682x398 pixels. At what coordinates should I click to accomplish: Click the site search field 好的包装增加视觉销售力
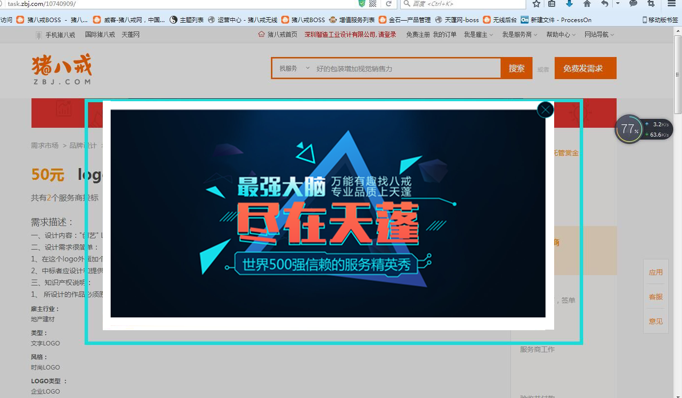406,68
